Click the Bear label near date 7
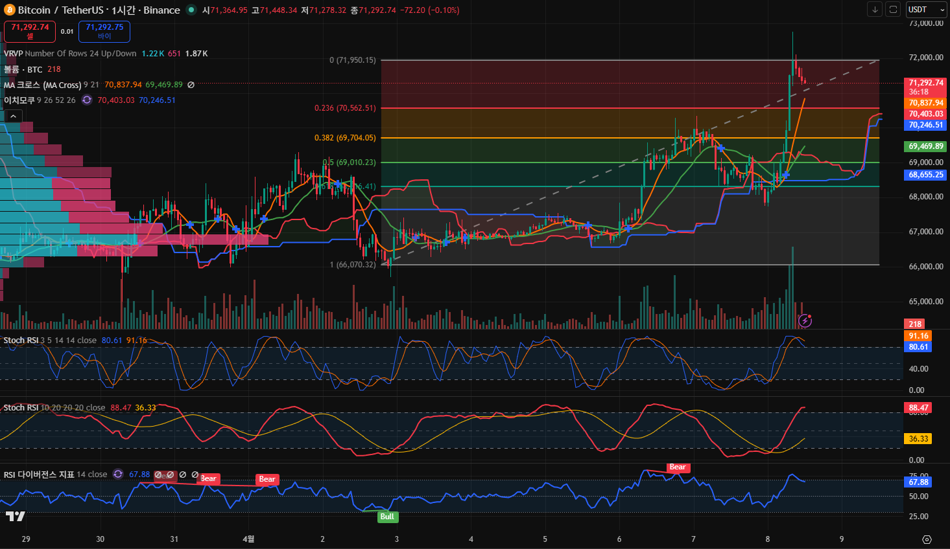This screenshot has width=950, height=549. [x=678, y=467]
